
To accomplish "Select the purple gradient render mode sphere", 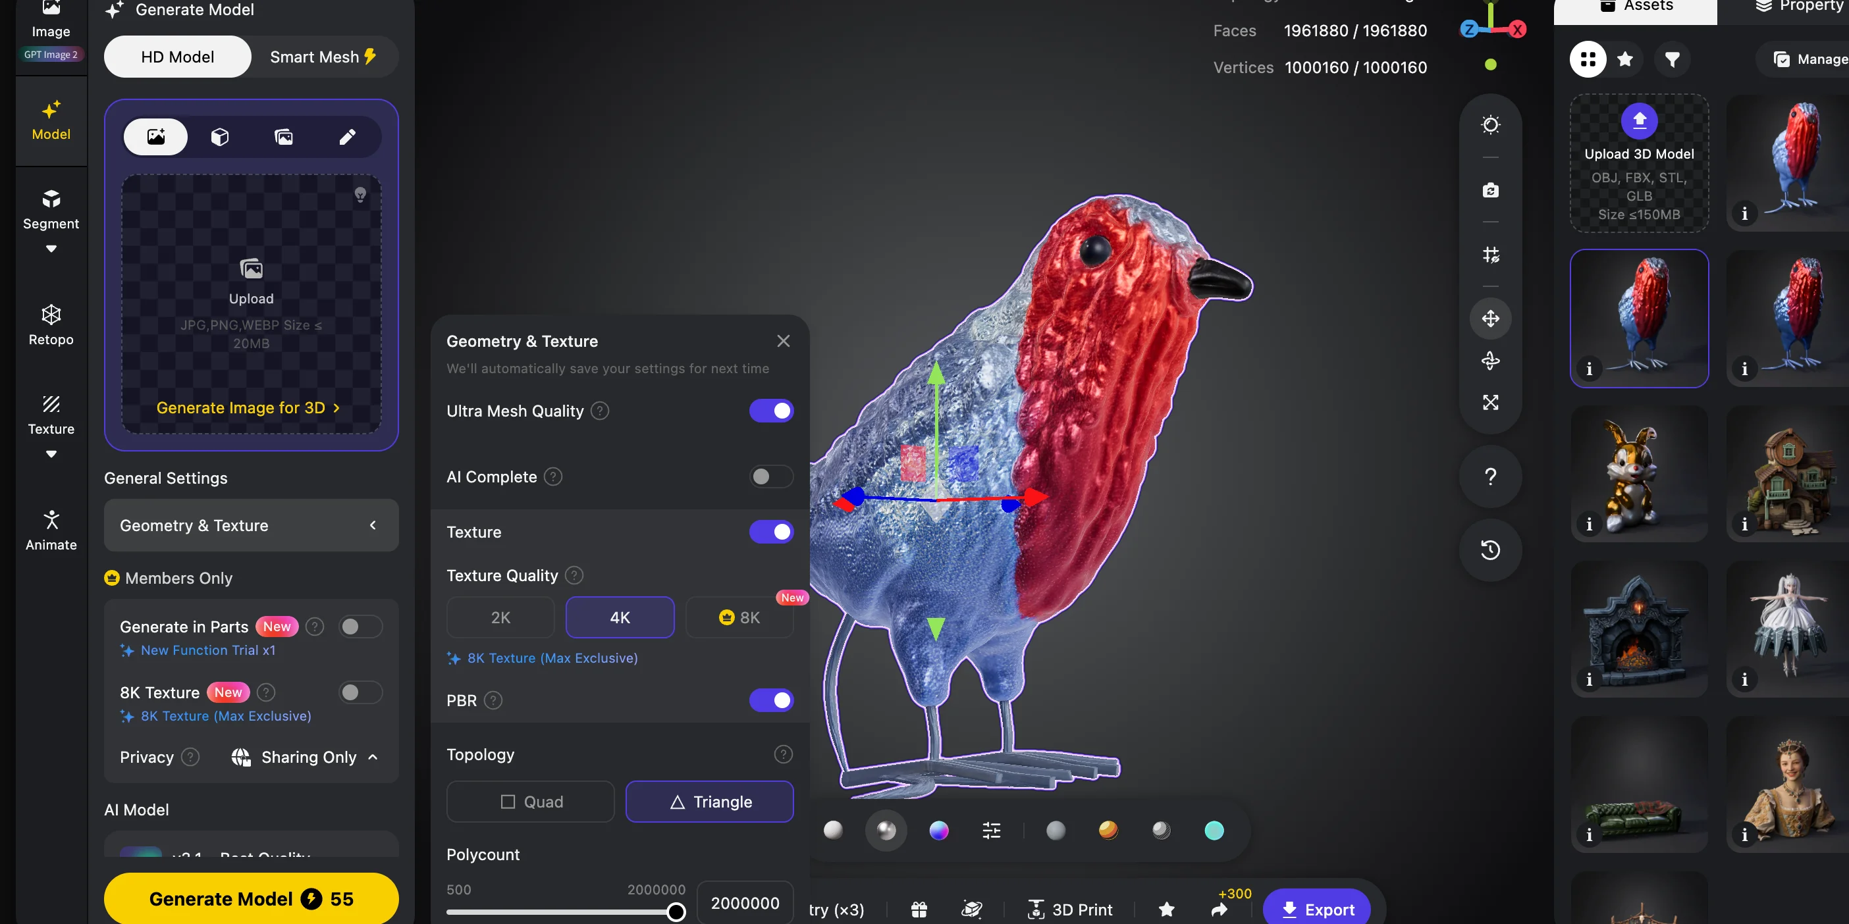I will pyautogui.click(x=939, y=831).
